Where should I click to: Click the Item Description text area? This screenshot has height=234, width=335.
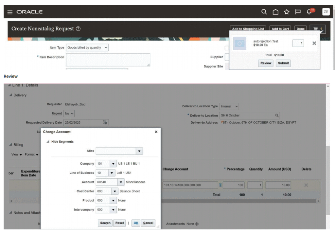(x=108, y=60)
